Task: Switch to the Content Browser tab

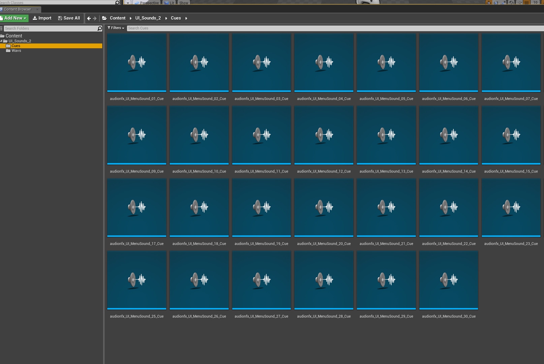Action: (18, 9)
